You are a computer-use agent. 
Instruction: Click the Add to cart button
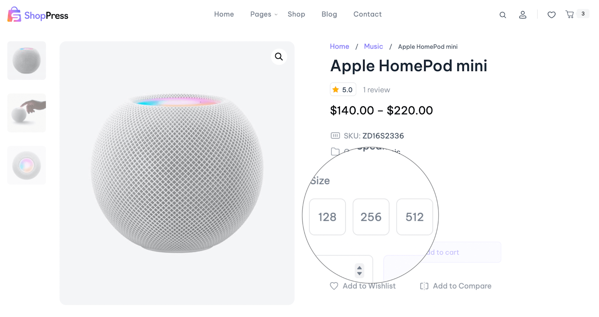pos(443,252)
